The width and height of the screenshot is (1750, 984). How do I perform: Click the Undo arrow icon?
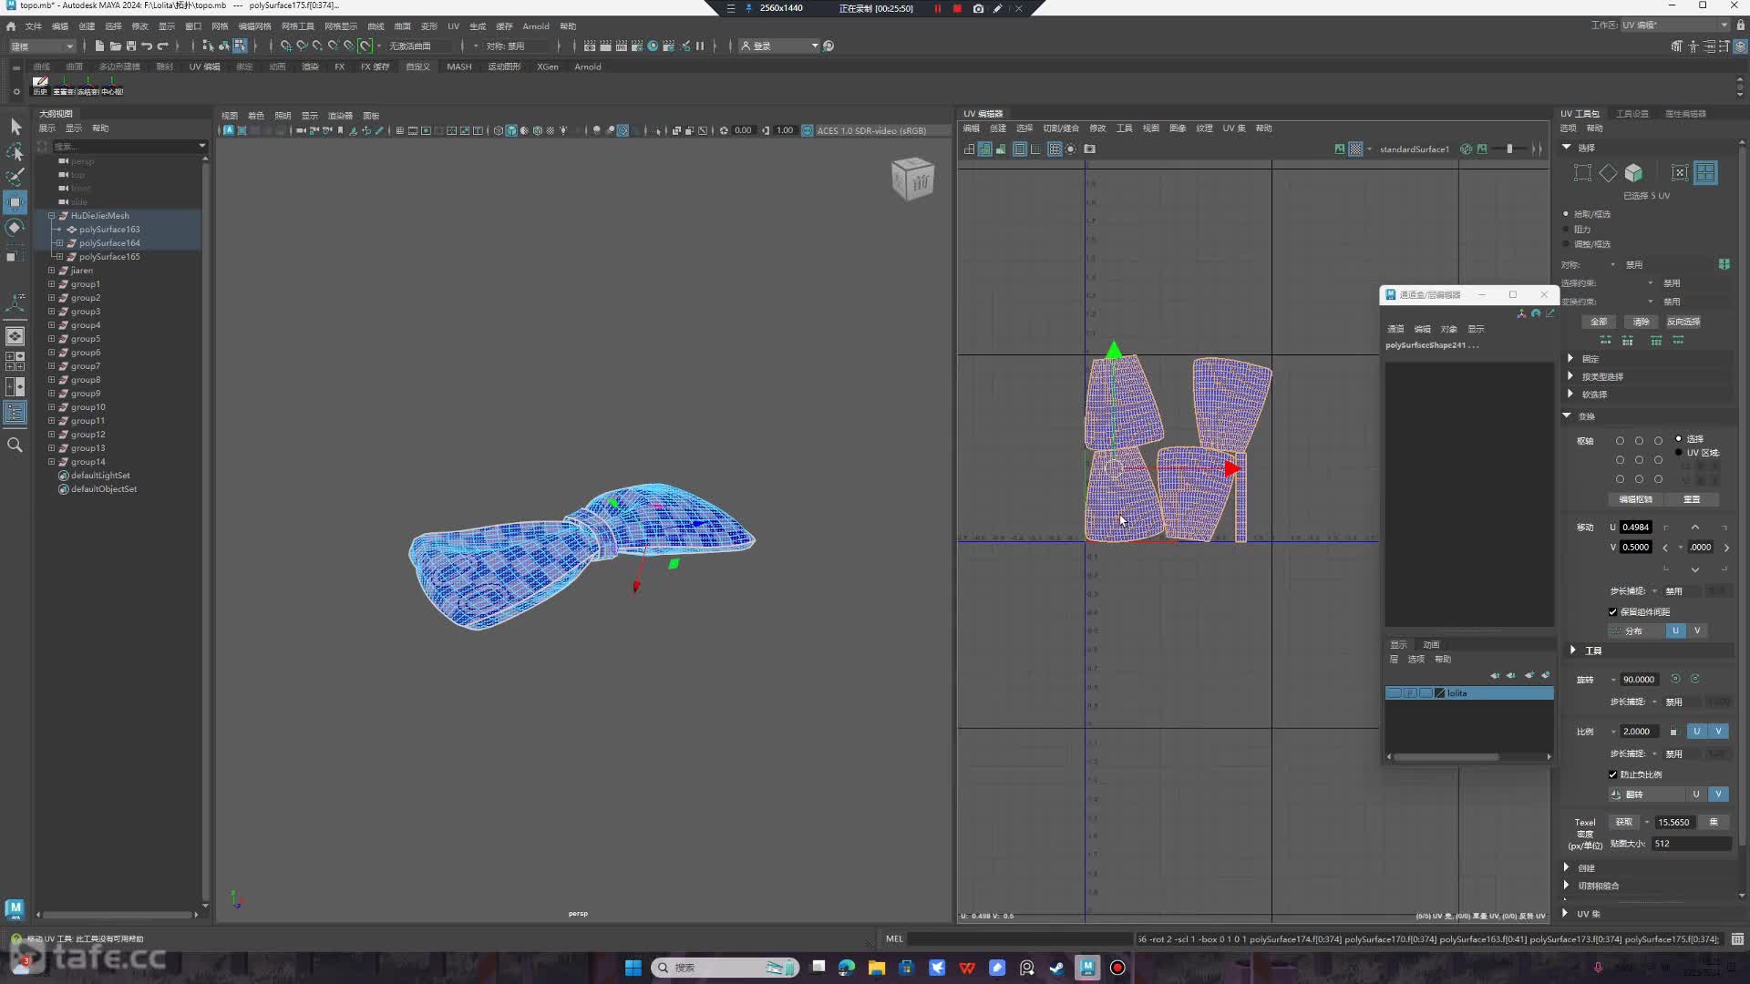tap(147, 46)
